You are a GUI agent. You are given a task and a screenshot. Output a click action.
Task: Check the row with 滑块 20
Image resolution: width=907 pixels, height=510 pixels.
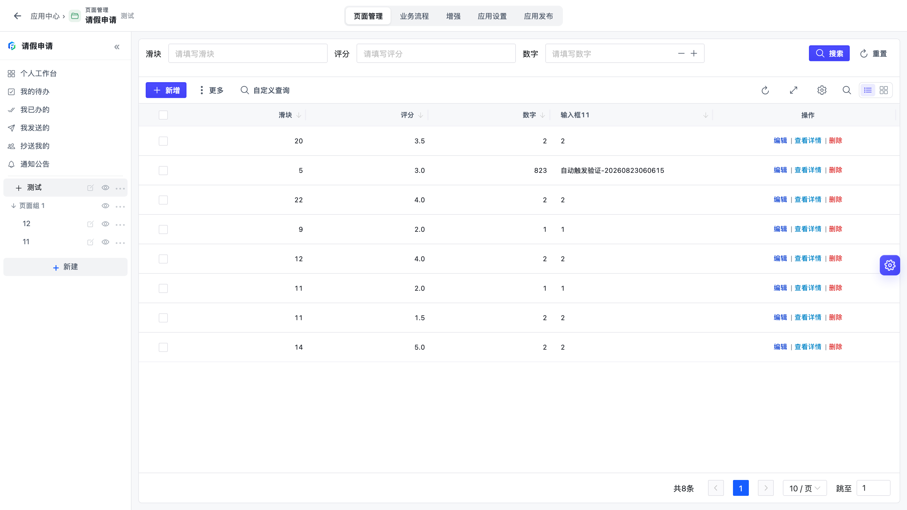163,141
